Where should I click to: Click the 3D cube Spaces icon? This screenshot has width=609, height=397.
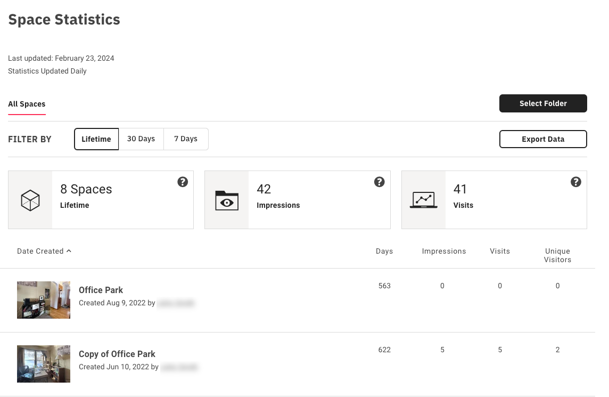[x=30, y=200]
